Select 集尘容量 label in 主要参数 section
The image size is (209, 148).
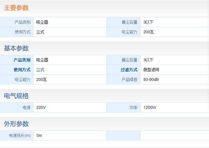[x=129, y=22]
